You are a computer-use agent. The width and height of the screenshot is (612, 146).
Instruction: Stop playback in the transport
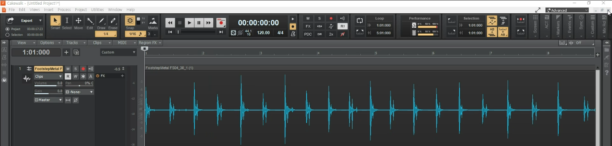180,23
